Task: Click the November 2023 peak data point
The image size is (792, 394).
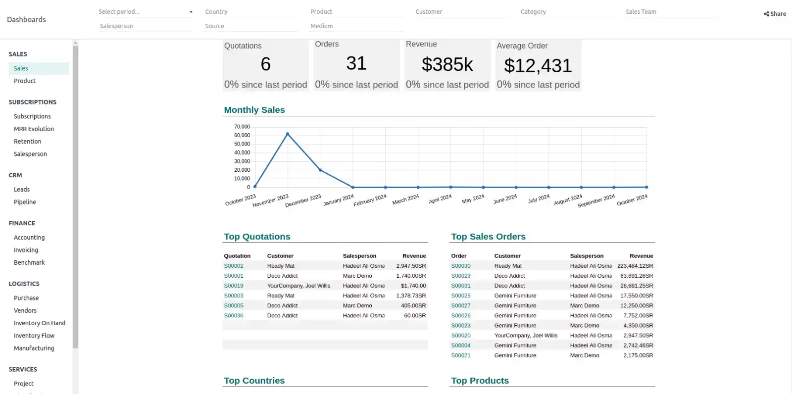Action: coord(288,134)
